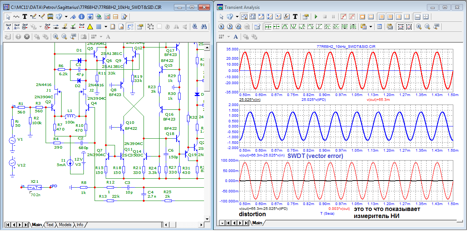Select the Text mode tool in schematic toolbar

point(25,16)
